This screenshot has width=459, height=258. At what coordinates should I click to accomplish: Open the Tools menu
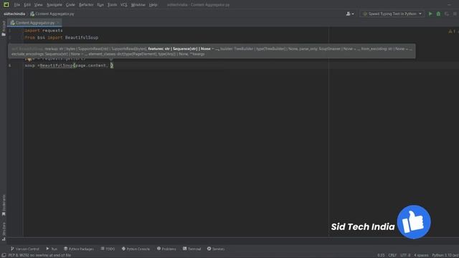coord(112,5)
